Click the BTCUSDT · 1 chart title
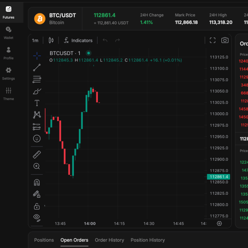248x248 pixels. [65, 53]
